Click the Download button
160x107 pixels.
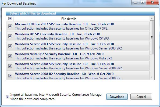tap(117, 97)
